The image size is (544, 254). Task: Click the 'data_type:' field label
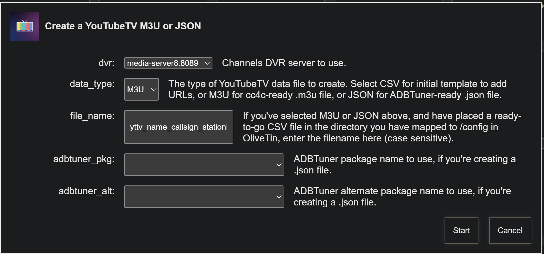pos(92,84)
